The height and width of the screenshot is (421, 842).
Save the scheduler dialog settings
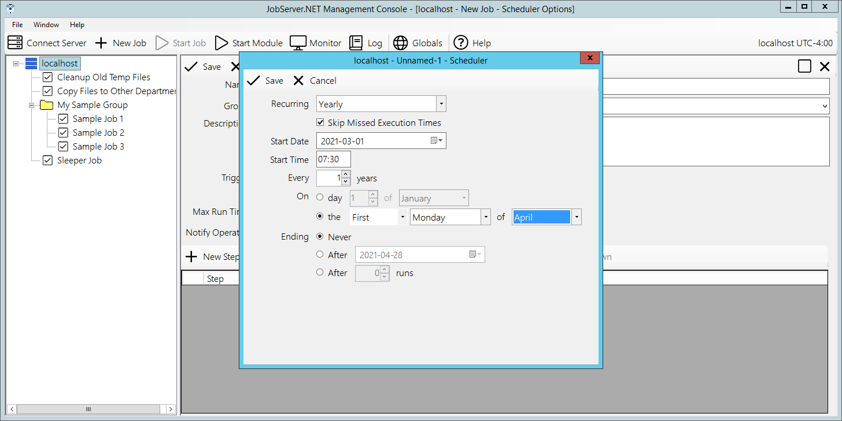[265, 81]
